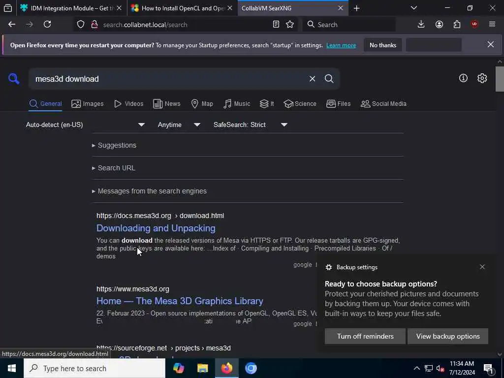Switch to How to Install OpenCL tab
Viewport: 504px width, 378px height.
183,8
